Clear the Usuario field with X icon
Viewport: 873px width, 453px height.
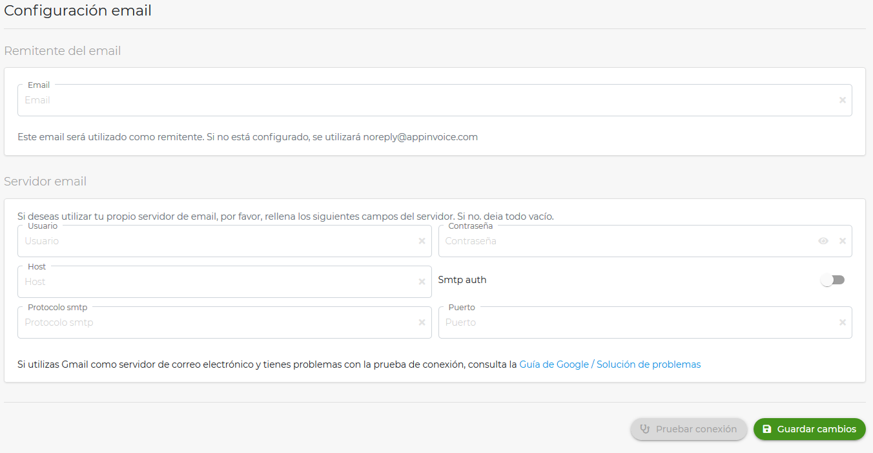[422, 241]
